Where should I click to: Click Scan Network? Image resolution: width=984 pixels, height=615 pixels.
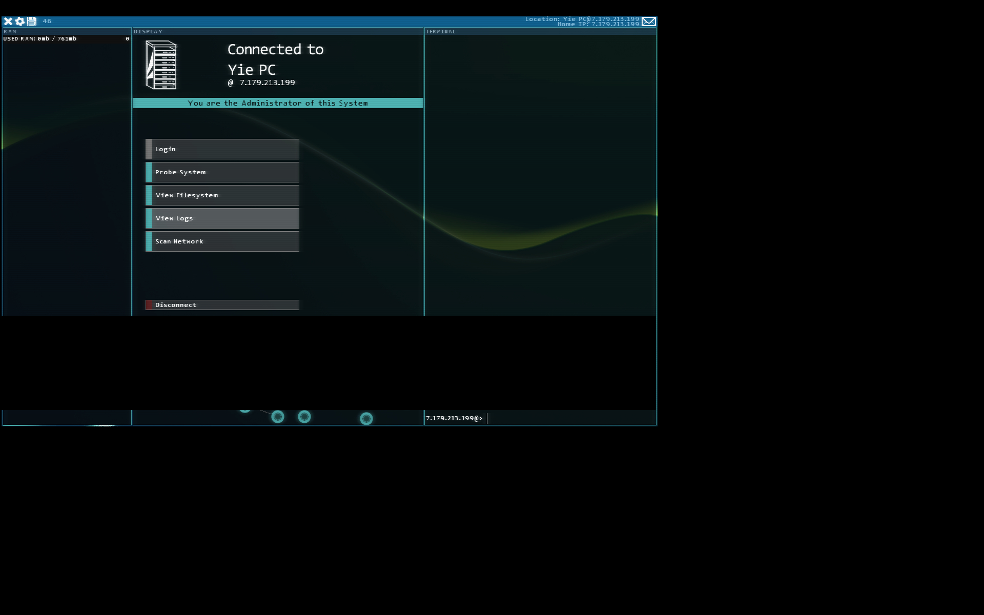(222, 241)
